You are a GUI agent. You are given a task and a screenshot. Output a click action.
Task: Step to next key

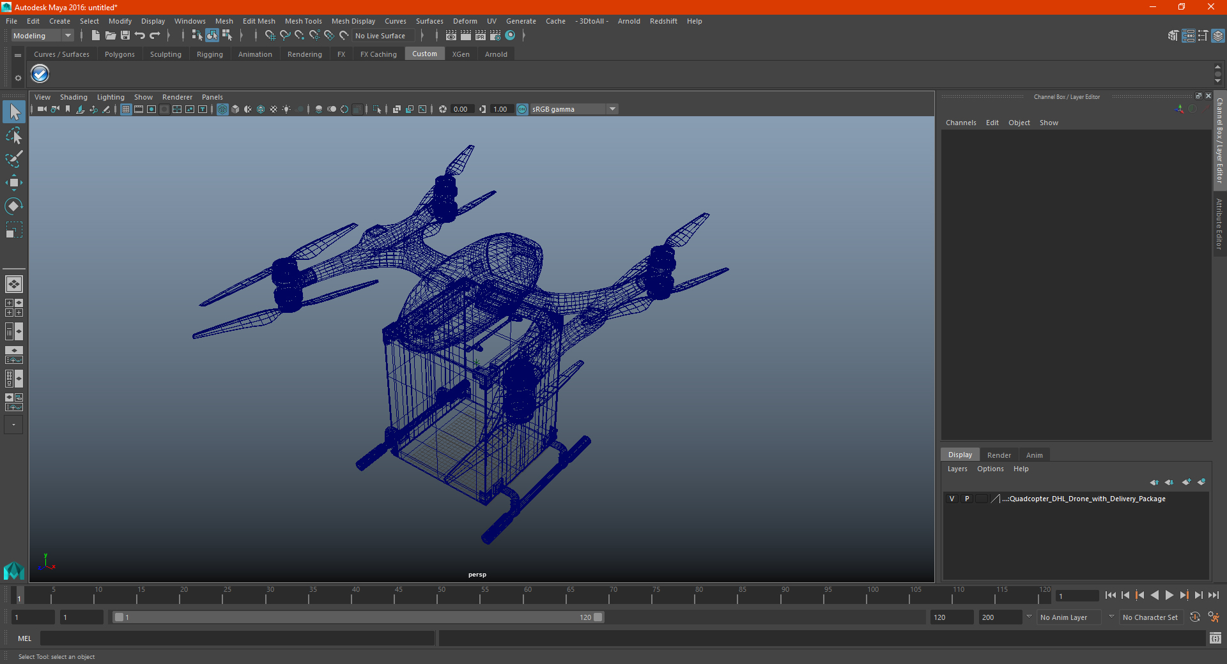tap(1184, 595)
